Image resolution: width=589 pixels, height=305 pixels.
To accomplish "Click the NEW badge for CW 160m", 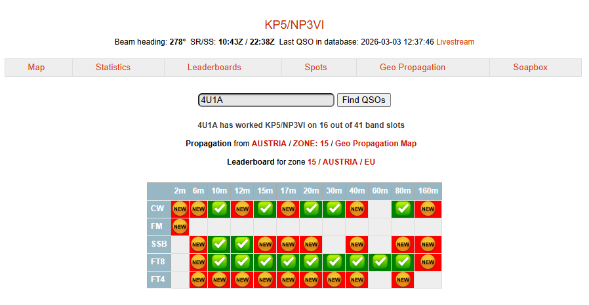I will click(428, 209).
